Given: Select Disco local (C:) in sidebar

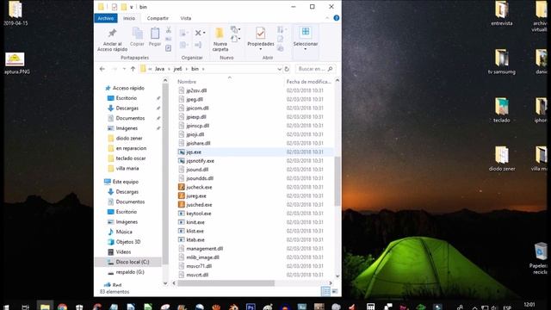Looking at the screenshot, I should pos(128,262).
